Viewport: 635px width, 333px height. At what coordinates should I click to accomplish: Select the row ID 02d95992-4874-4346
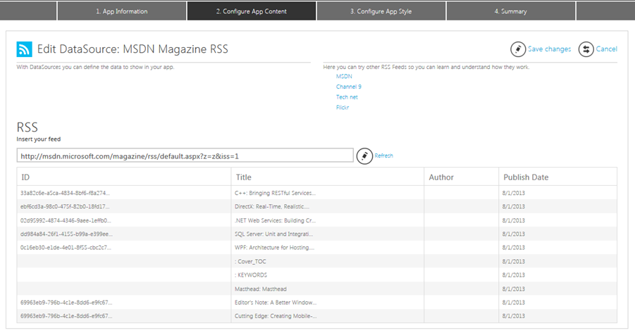pyautogui.click(x=66, y=220)
